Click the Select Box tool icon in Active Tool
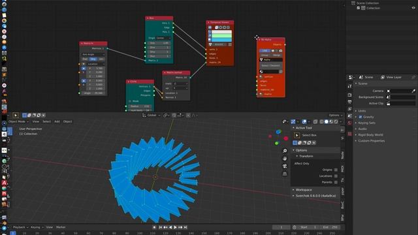The height and width of the screenshot is (235, 418). (x=297, y=135)
